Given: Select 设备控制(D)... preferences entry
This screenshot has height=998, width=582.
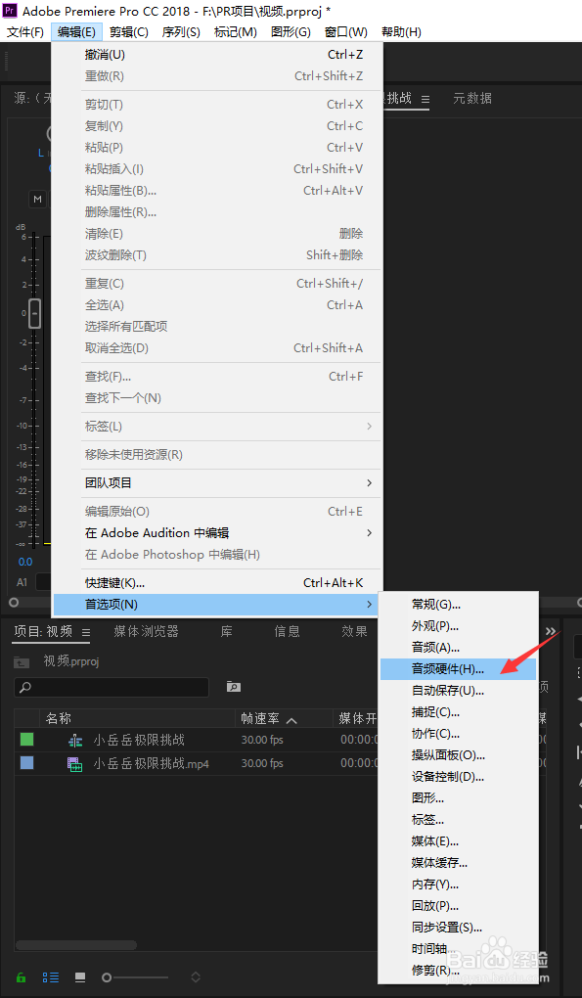Looking at the screenshot, I should (x=458, y=777).
